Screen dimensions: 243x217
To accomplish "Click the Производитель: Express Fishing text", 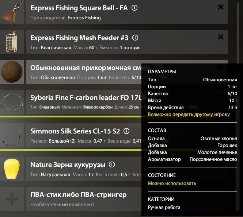I will (x=65, y=18).
